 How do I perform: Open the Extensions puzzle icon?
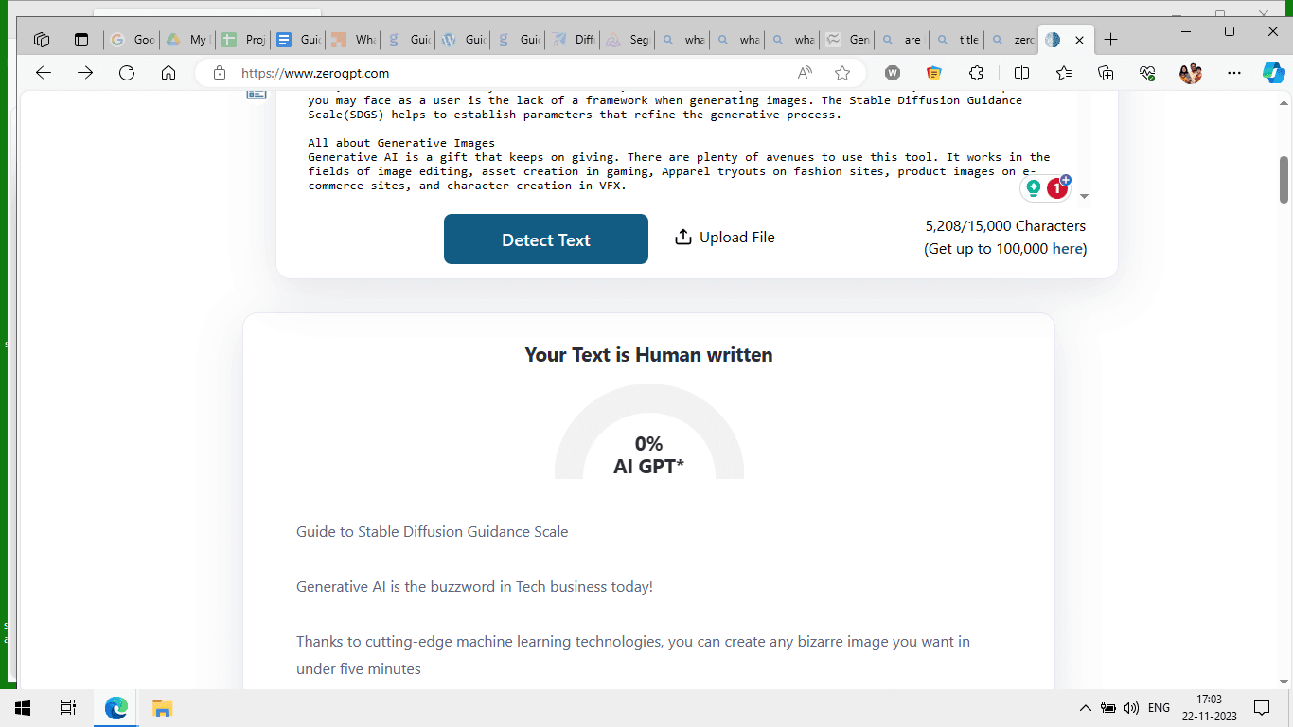click(x=976, y=73)
